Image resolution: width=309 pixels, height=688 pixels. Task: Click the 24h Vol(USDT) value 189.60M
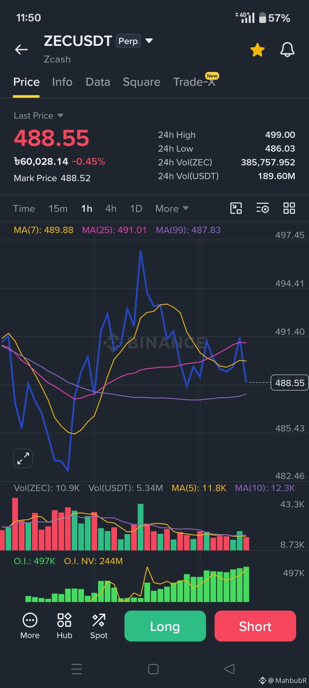276,176
